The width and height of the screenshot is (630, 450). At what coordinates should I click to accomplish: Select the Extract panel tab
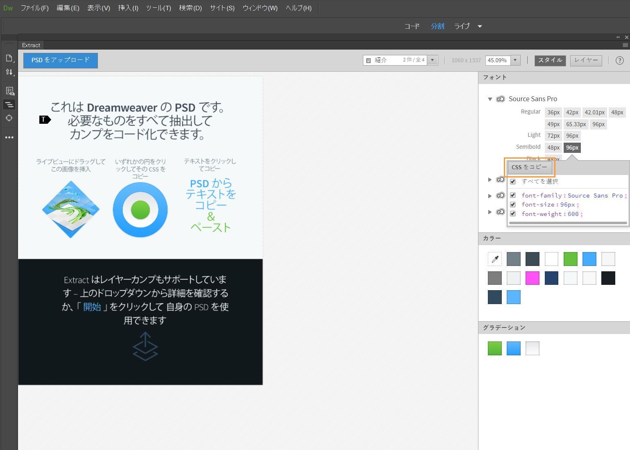click(x=31, y=45)
